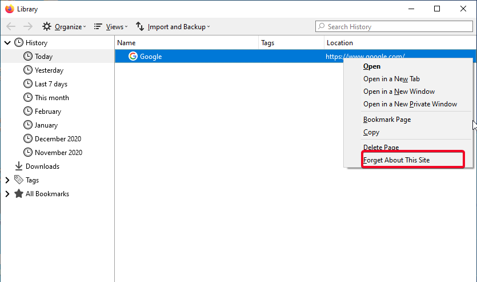The image size is (477, 282).
Task: Click the Tags label icon
Action: click(18, 180)
